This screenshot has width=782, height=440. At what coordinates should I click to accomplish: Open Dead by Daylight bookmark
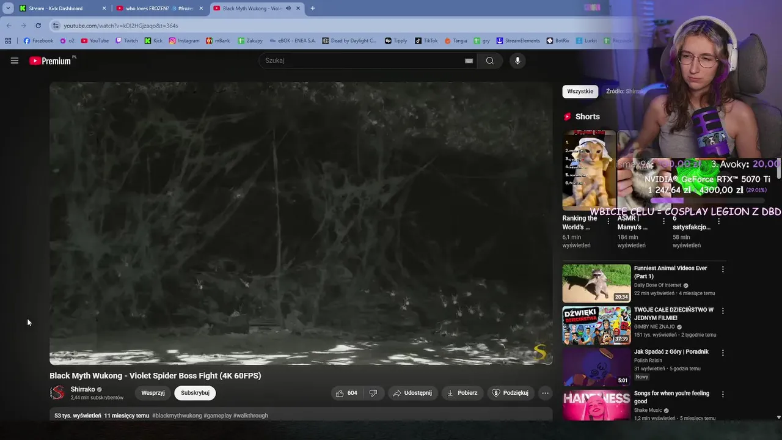349,41
